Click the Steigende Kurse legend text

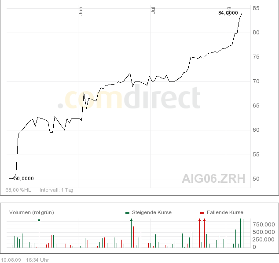click(x=152, y=212)
